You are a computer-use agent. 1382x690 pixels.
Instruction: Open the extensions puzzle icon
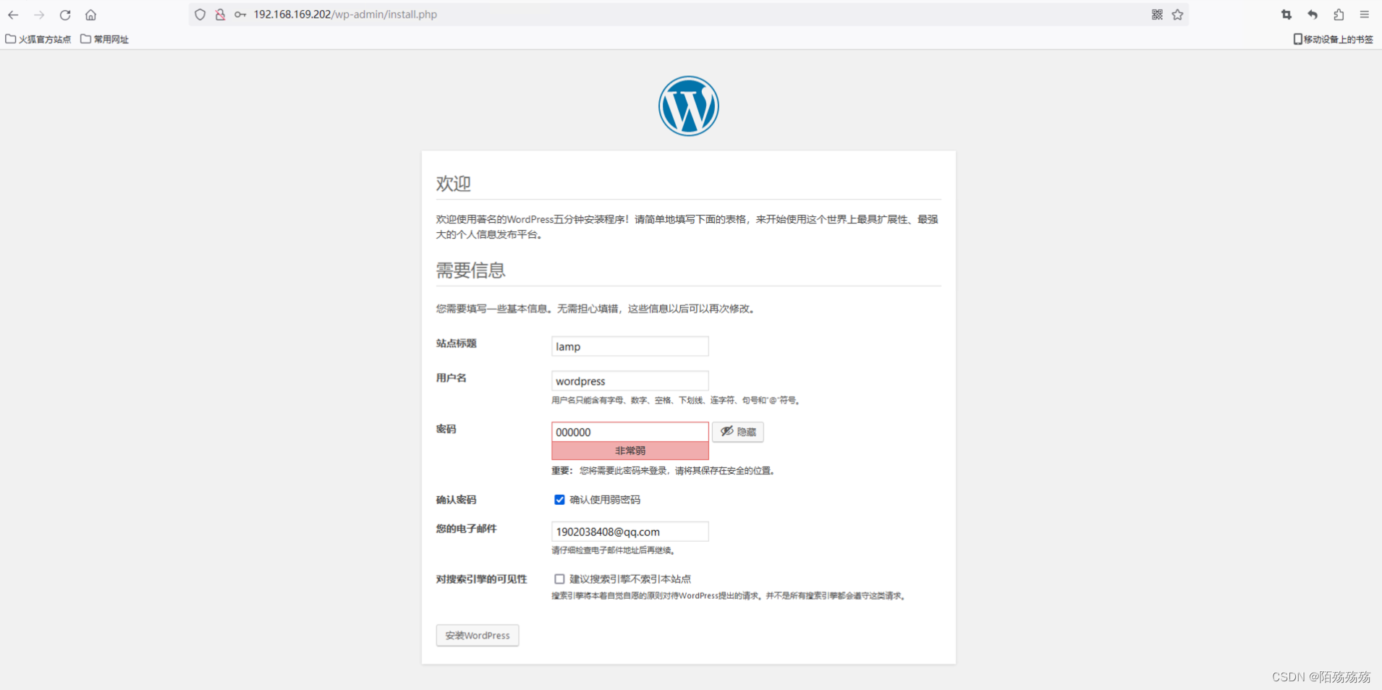tap(1338, 14)
